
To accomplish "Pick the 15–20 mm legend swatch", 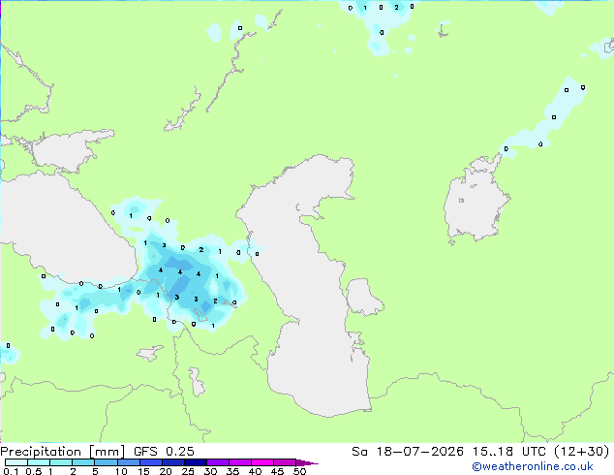I will [x=151, y=462].
